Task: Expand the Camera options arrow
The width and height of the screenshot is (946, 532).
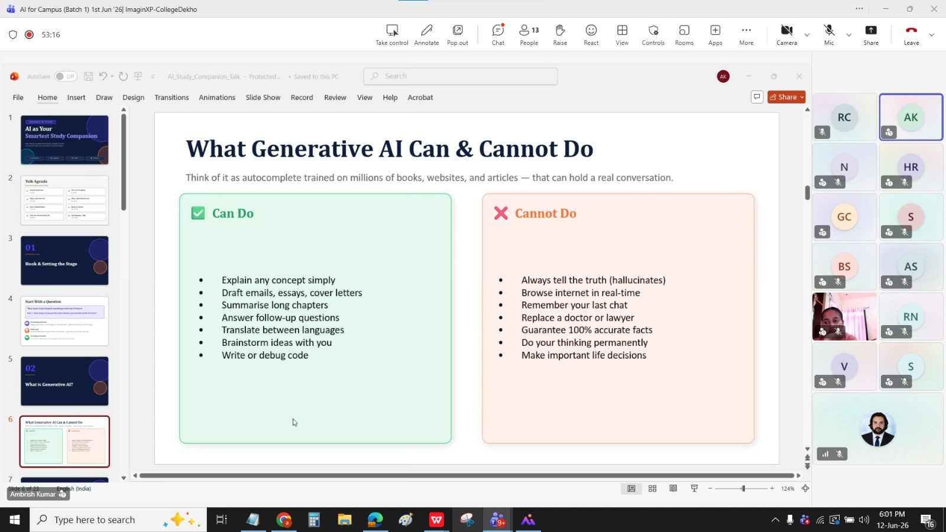Action: point(807,35)
